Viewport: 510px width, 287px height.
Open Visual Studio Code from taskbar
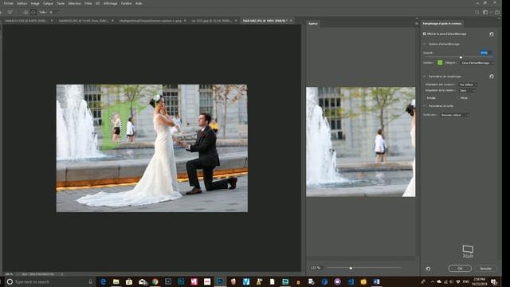pyautogui.click(x=351, y=281)
